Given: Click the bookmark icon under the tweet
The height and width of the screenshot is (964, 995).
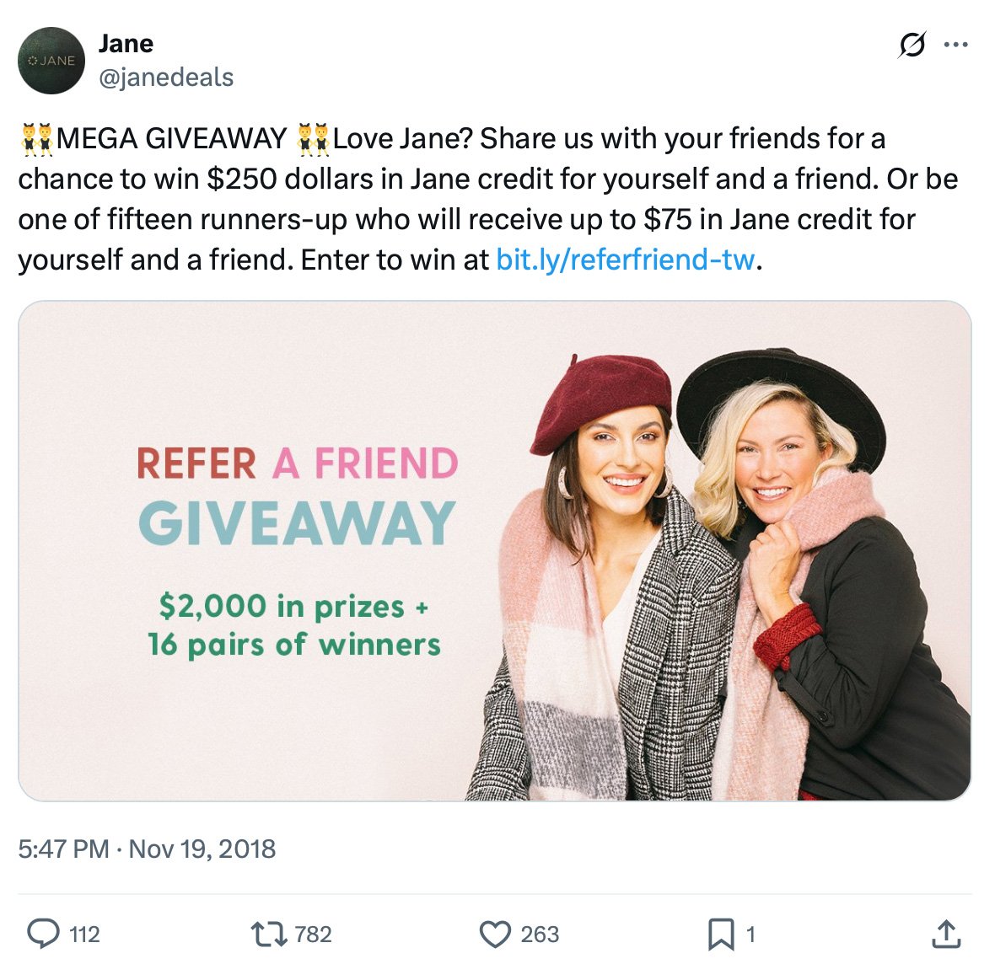Looking at the screenshot, I should pos(721,934).
